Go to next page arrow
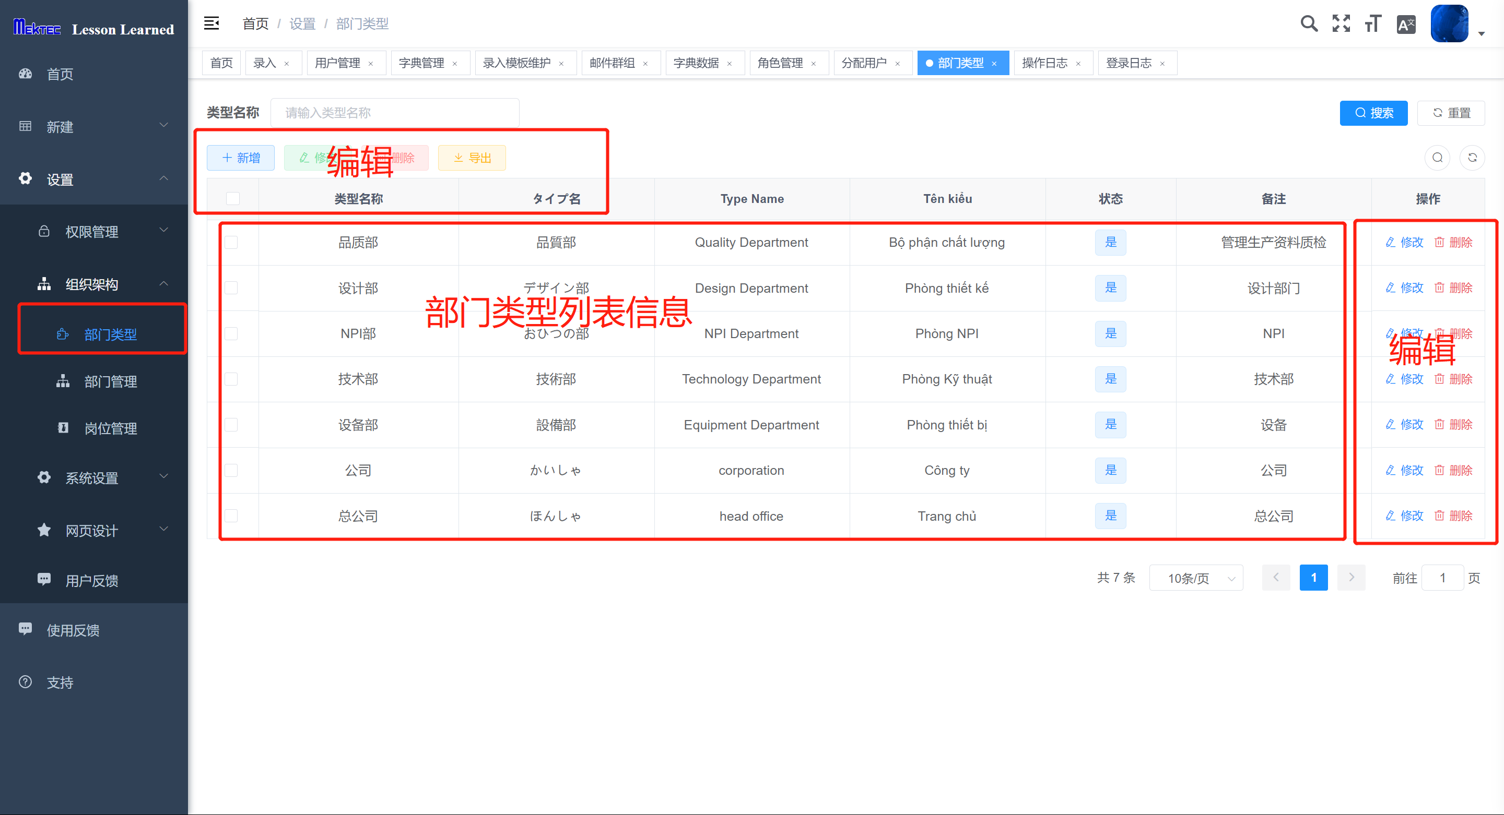Image resolution: width=1504 pixels, height=815 pixels. (x=1351, y=578)
